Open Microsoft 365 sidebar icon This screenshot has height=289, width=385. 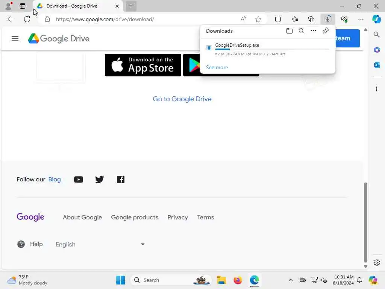click(x=377, y=50)
